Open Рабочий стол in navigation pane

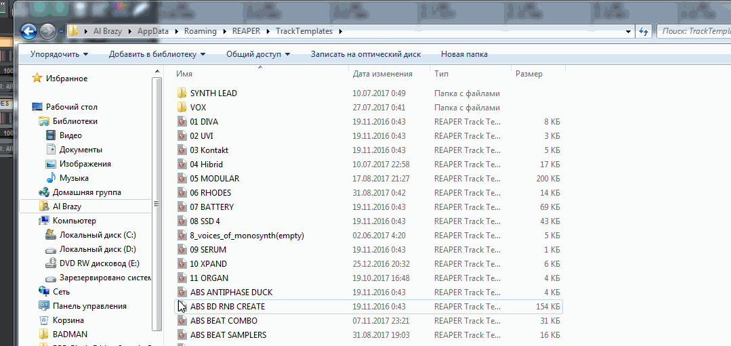pos(71,107)
